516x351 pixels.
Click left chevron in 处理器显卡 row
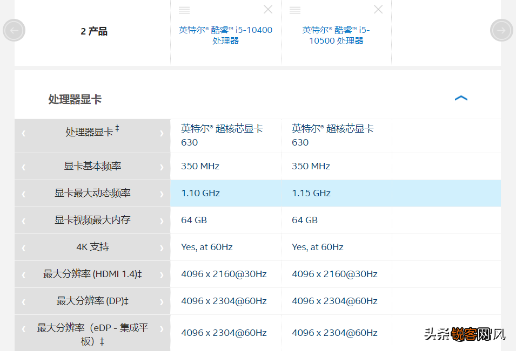click(24, 133)
